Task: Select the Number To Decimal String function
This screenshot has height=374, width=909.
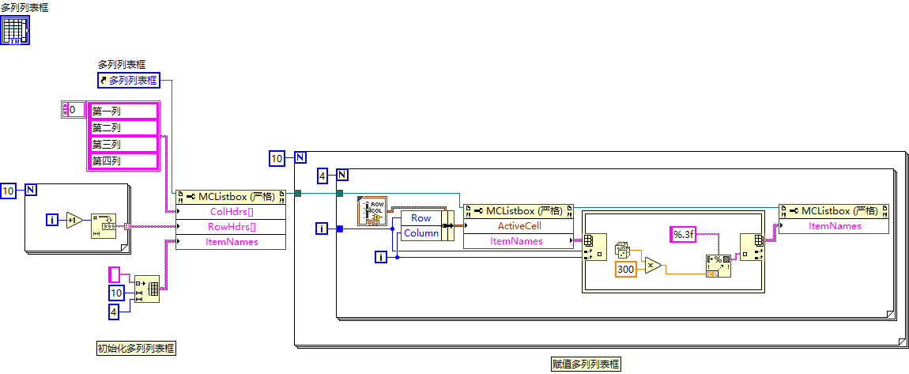Action: coord(104,225)
